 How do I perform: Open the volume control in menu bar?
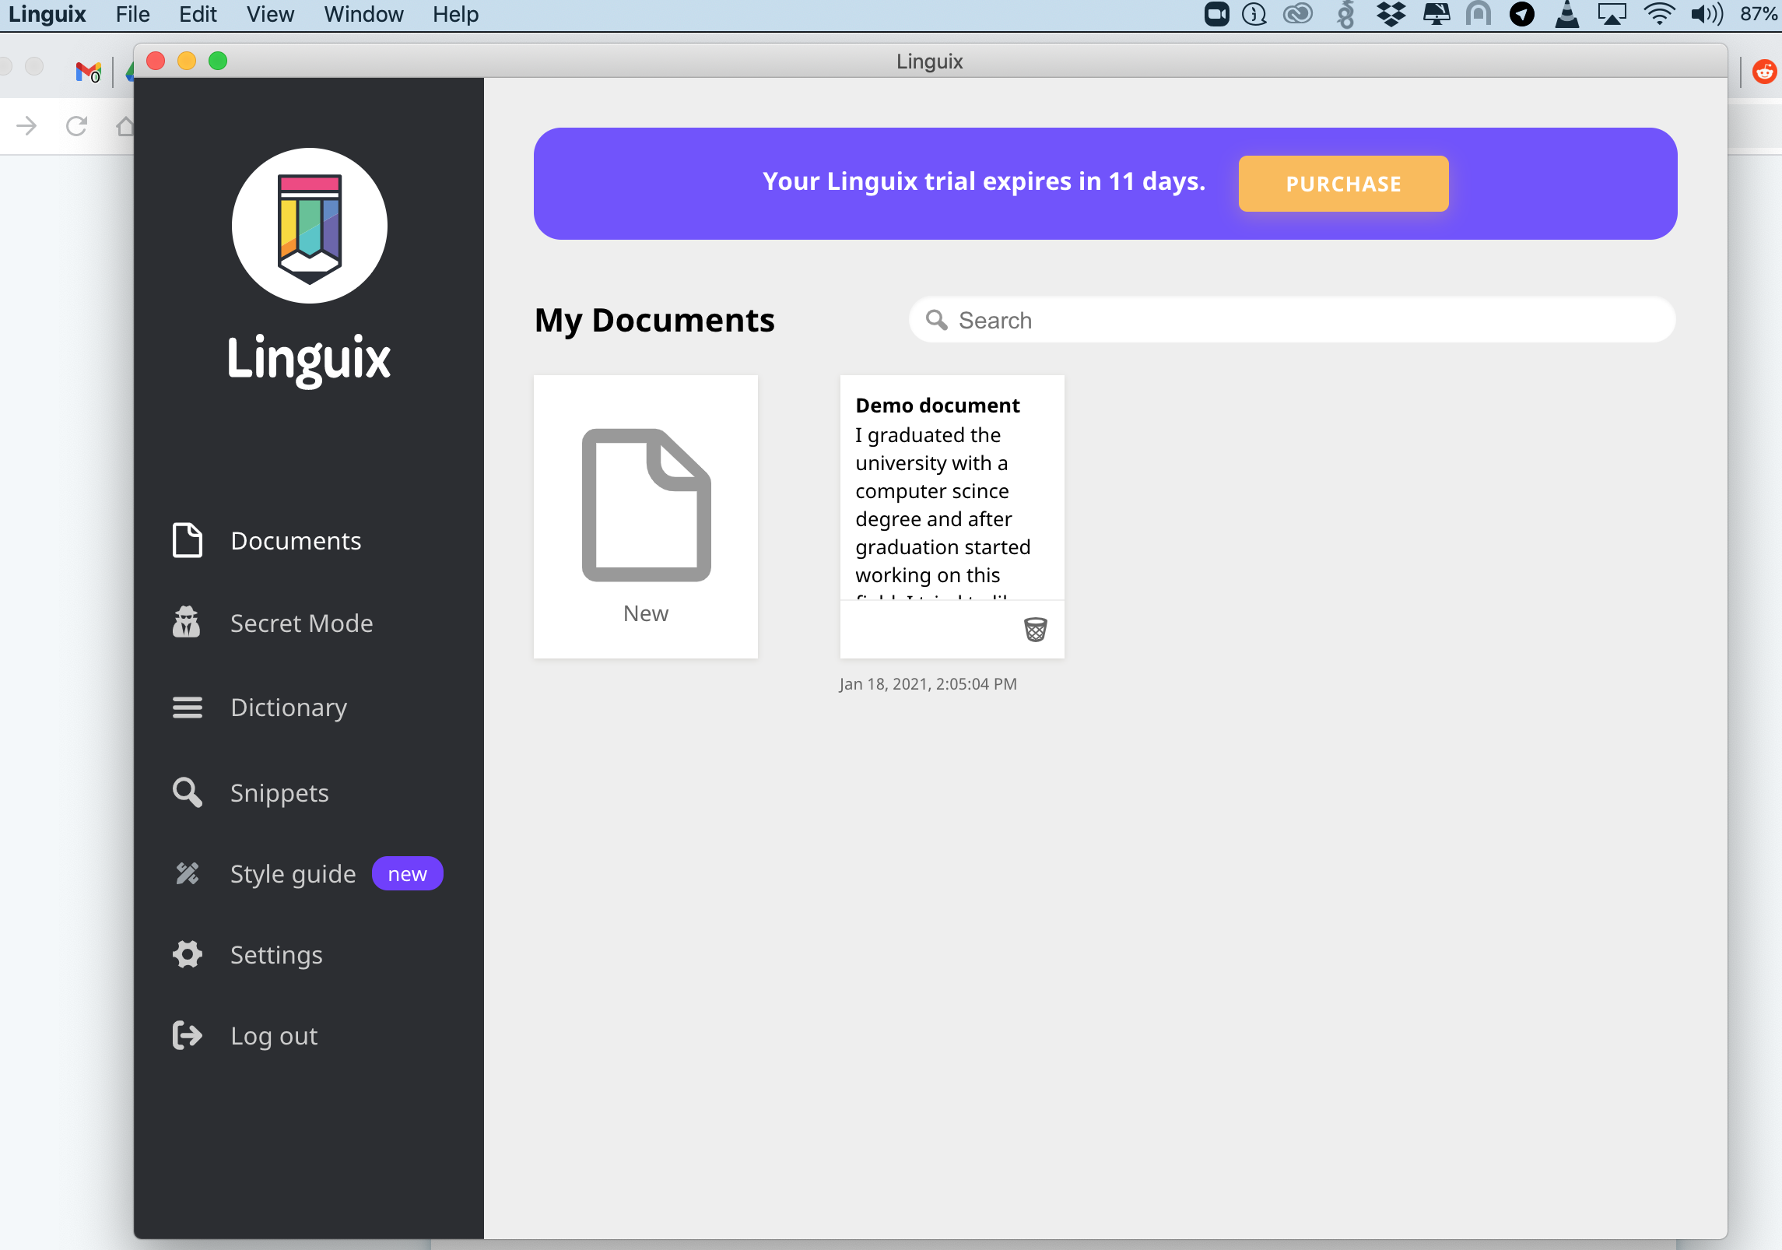(x=1707, y=14)
